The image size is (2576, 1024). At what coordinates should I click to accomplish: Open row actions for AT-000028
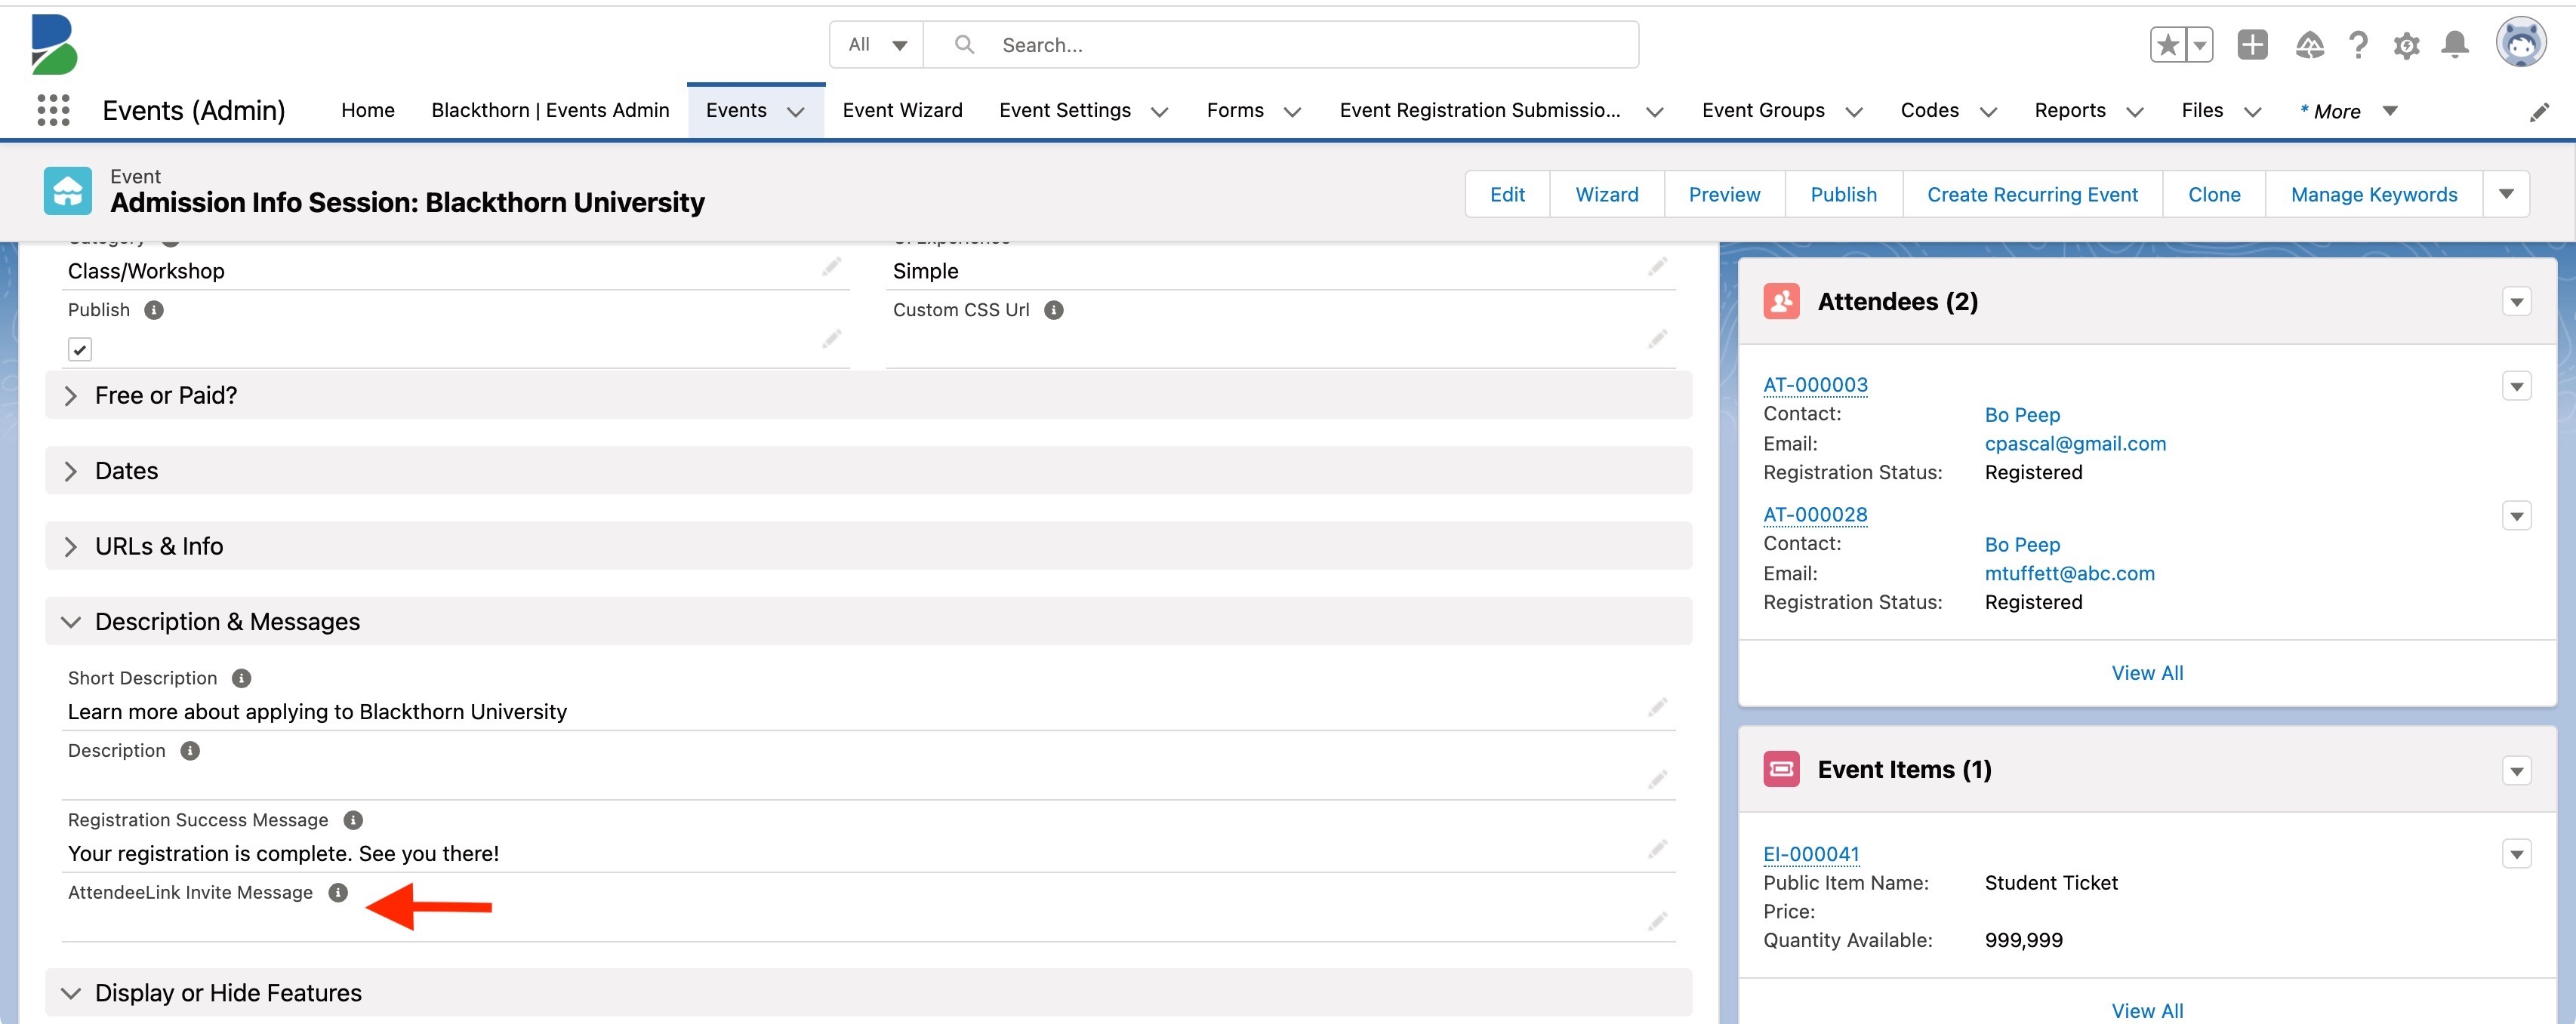tap(2516, 515)
